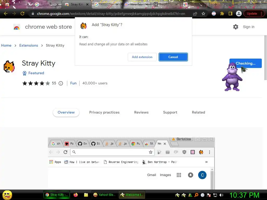Open the file explorer taskbar icon
The image size is (267, 200).
click(x=86, y=195)
